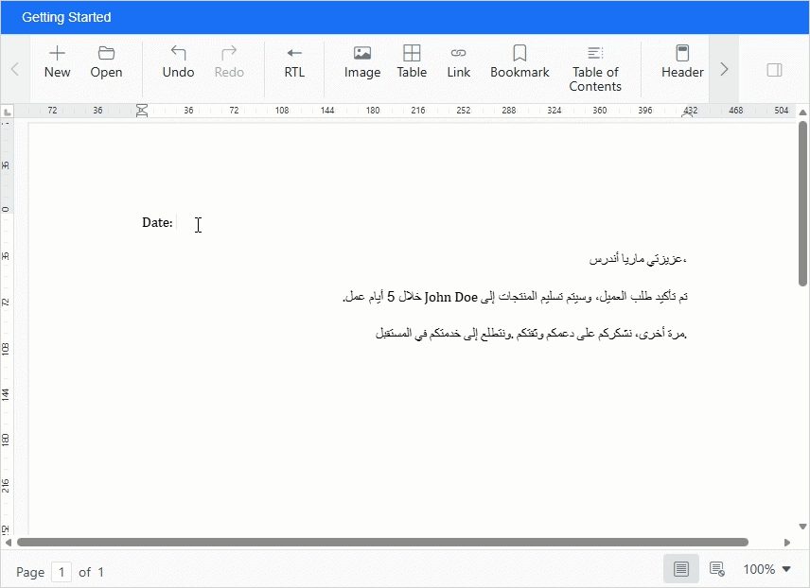Insert an Image from the toolbar
Screen dimensions: 810x588
[x=362, y=62]
